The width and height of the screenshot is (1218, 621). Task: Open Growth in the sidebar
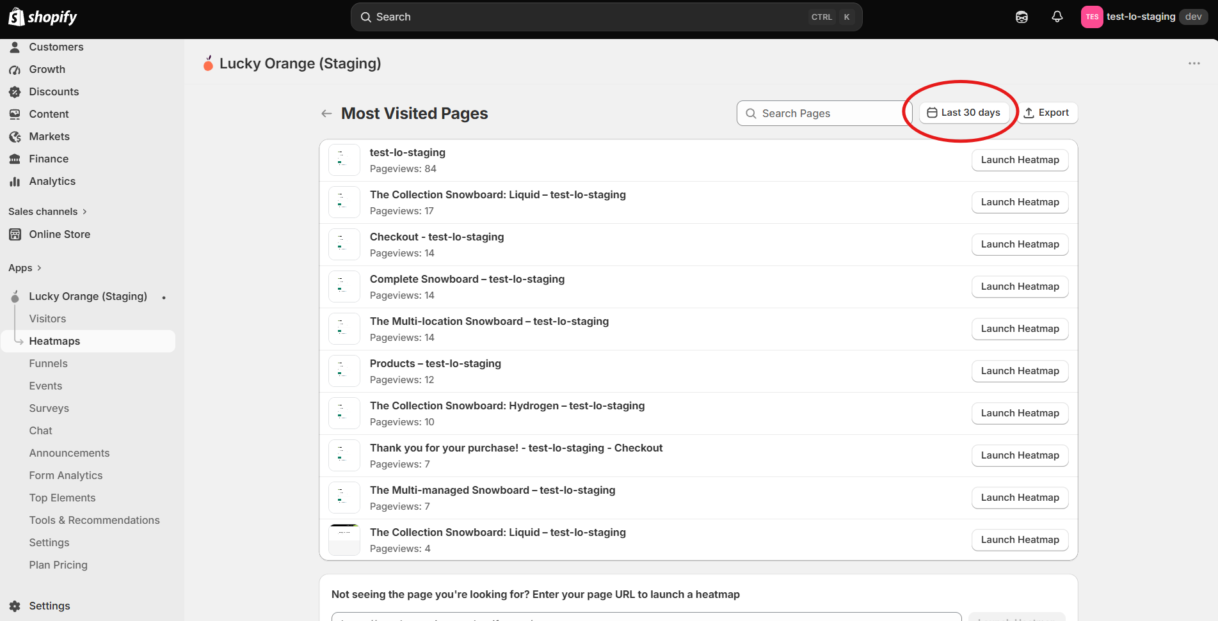click(x=47, y=69)
